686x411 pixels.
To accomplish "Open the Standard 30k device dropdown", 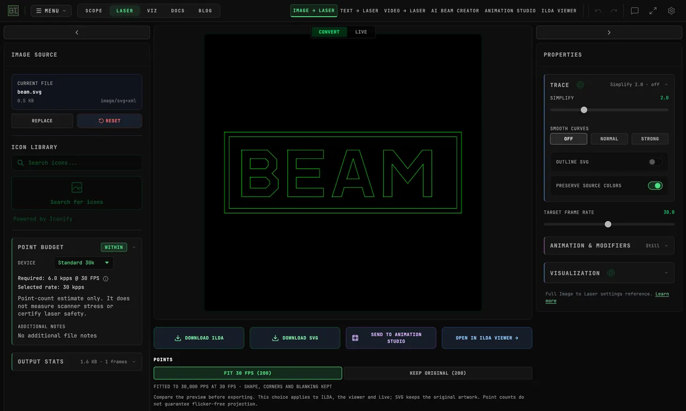I will [x=84, y=263].
